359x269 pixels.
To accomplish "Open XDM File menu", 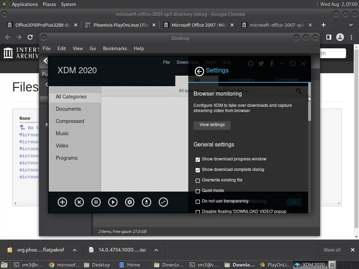I will tap(167, 62).
